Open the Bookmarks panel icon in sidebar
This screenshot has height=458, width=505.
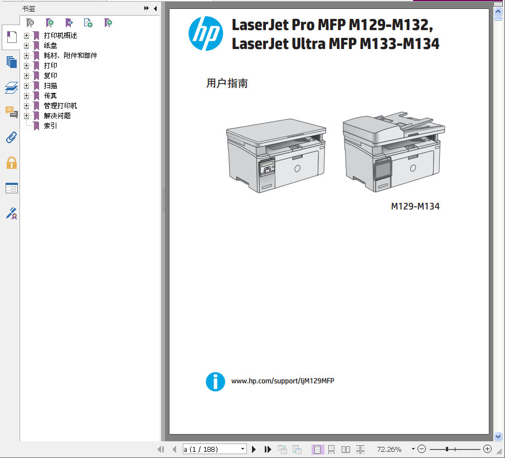tap(12, 37)
